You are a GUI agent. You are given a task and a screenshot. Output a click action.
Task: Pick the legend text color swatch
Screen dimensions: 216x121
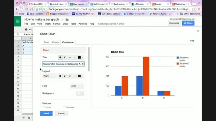pyautogui.click(x=80, y=76)
